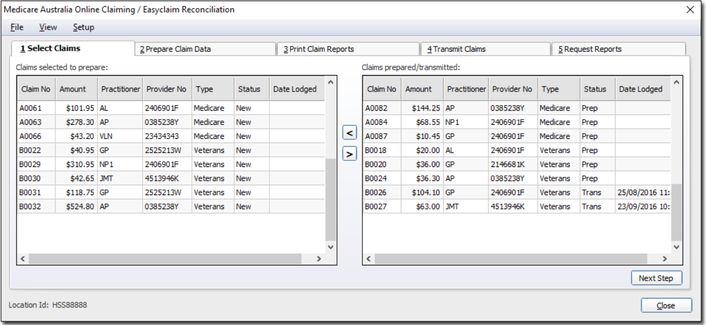
Task: Select prepared claim A0082
Action: pyautogui.click(x=517, y=108)
